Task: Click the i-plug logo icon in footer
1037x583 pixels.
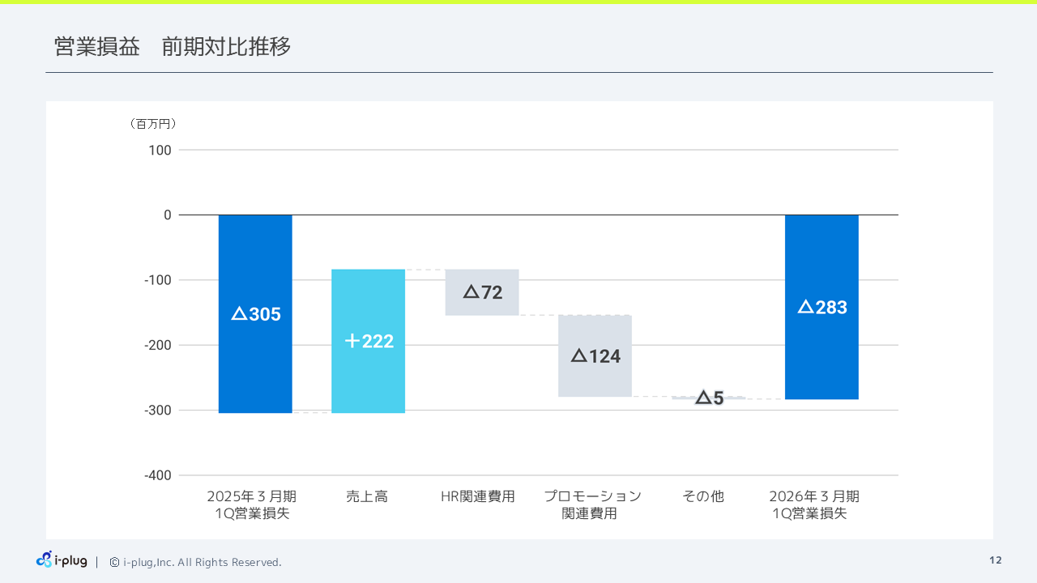Action: tap(45, 560)
